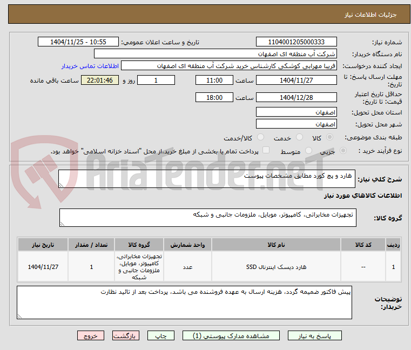Click the requester field فریبا مهرابی کوشکی
Viewport: 411px width, 350px height.
pyautogui.click(x=228, y=66)
